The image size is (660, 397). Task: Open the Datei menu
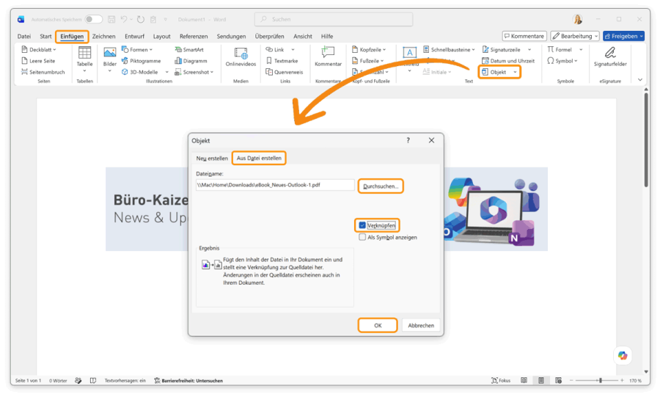pyautogui.click(x=24, y=36)
